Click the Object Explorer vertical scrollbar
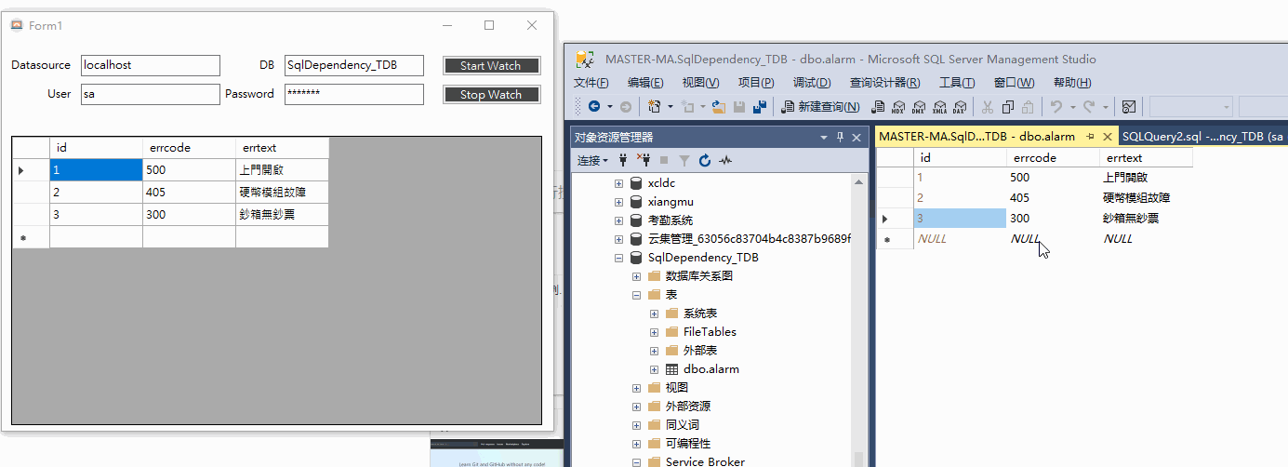Screen dimensions: 1288x467 (858, 319)
